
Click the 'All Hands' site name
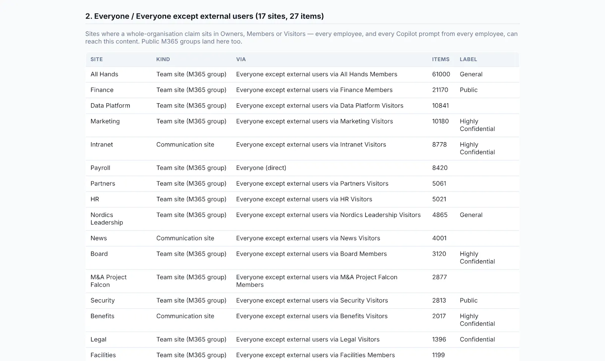point(104,74)
